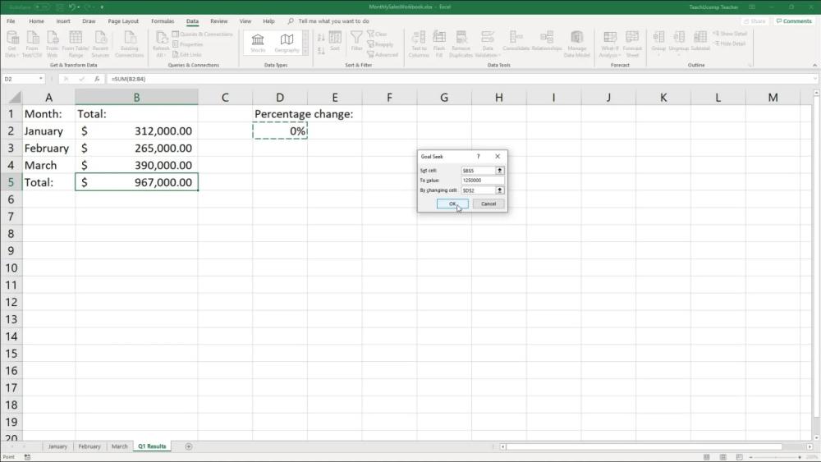Switch to the Review tab
This screenshot has width=821, height=462.
point(219,21)
